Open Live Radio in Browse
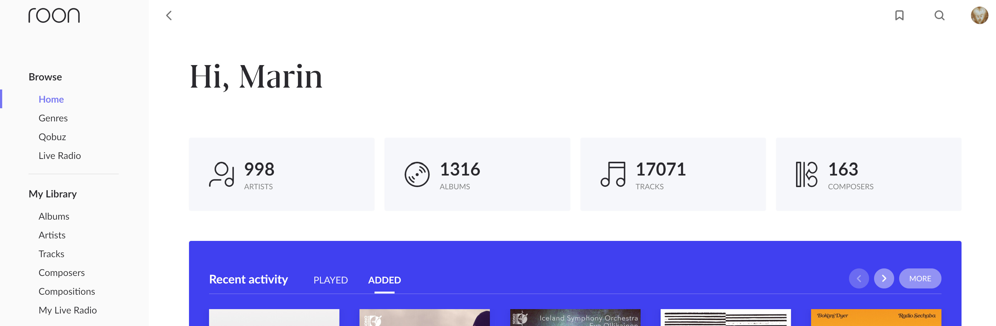The width and height of the screenshot is (996, 326). 60,155
